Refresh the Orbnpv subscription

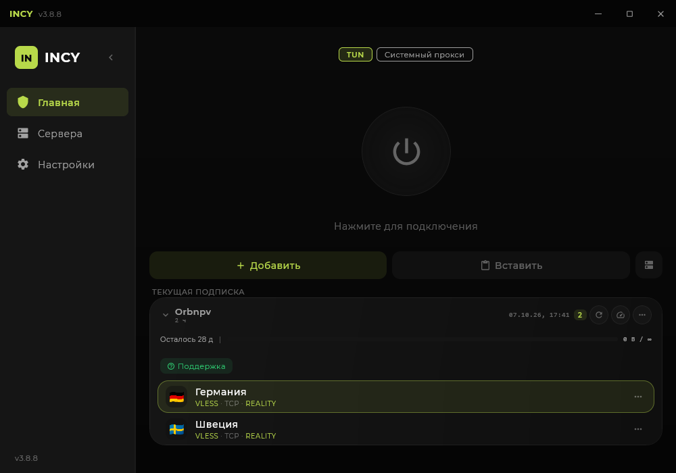pos(599,315)
